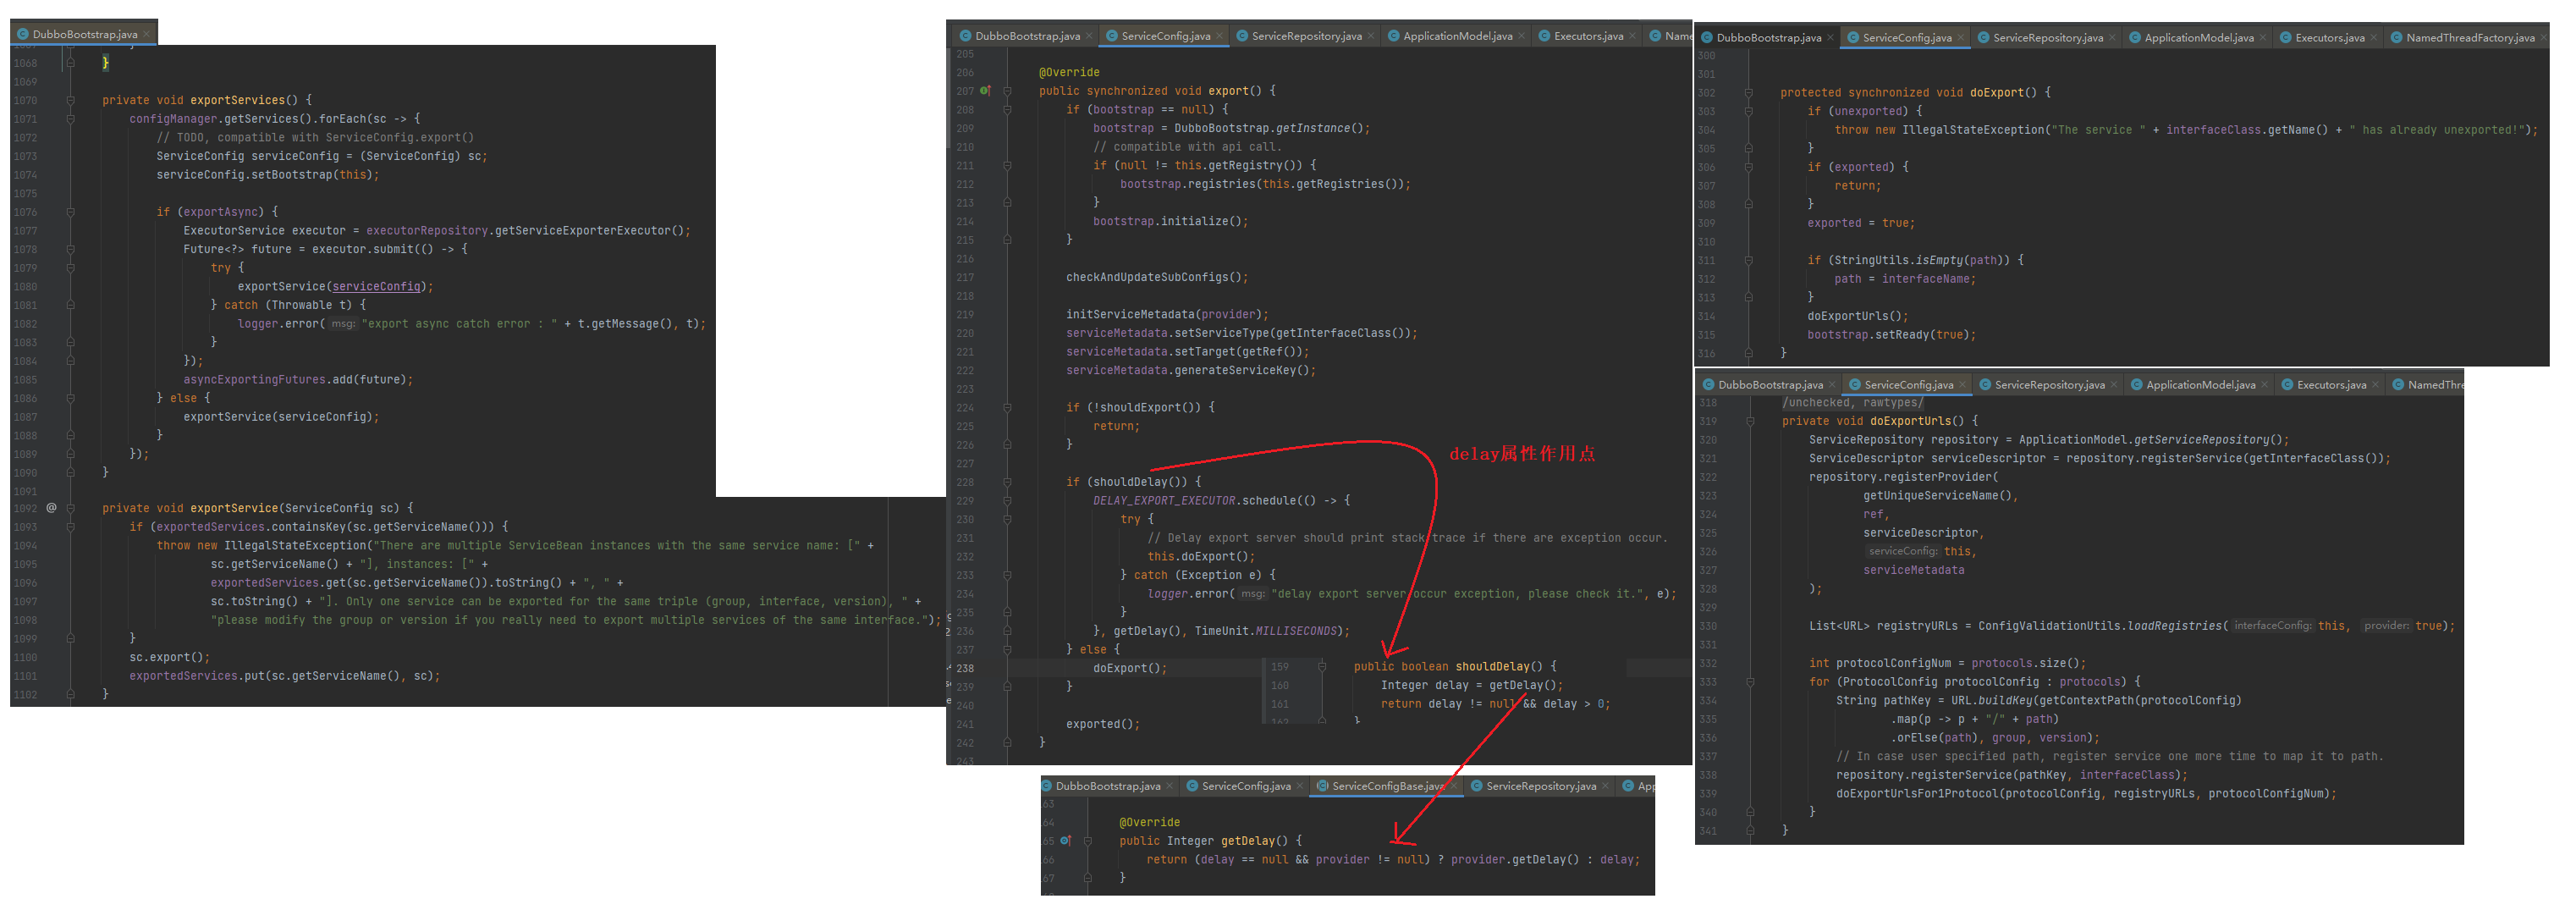The width and height of the screenshot is (2576, 921).
Task: Click the class icon on NamedThreadFactory.java tab
Action: (x=2396, y=38)
